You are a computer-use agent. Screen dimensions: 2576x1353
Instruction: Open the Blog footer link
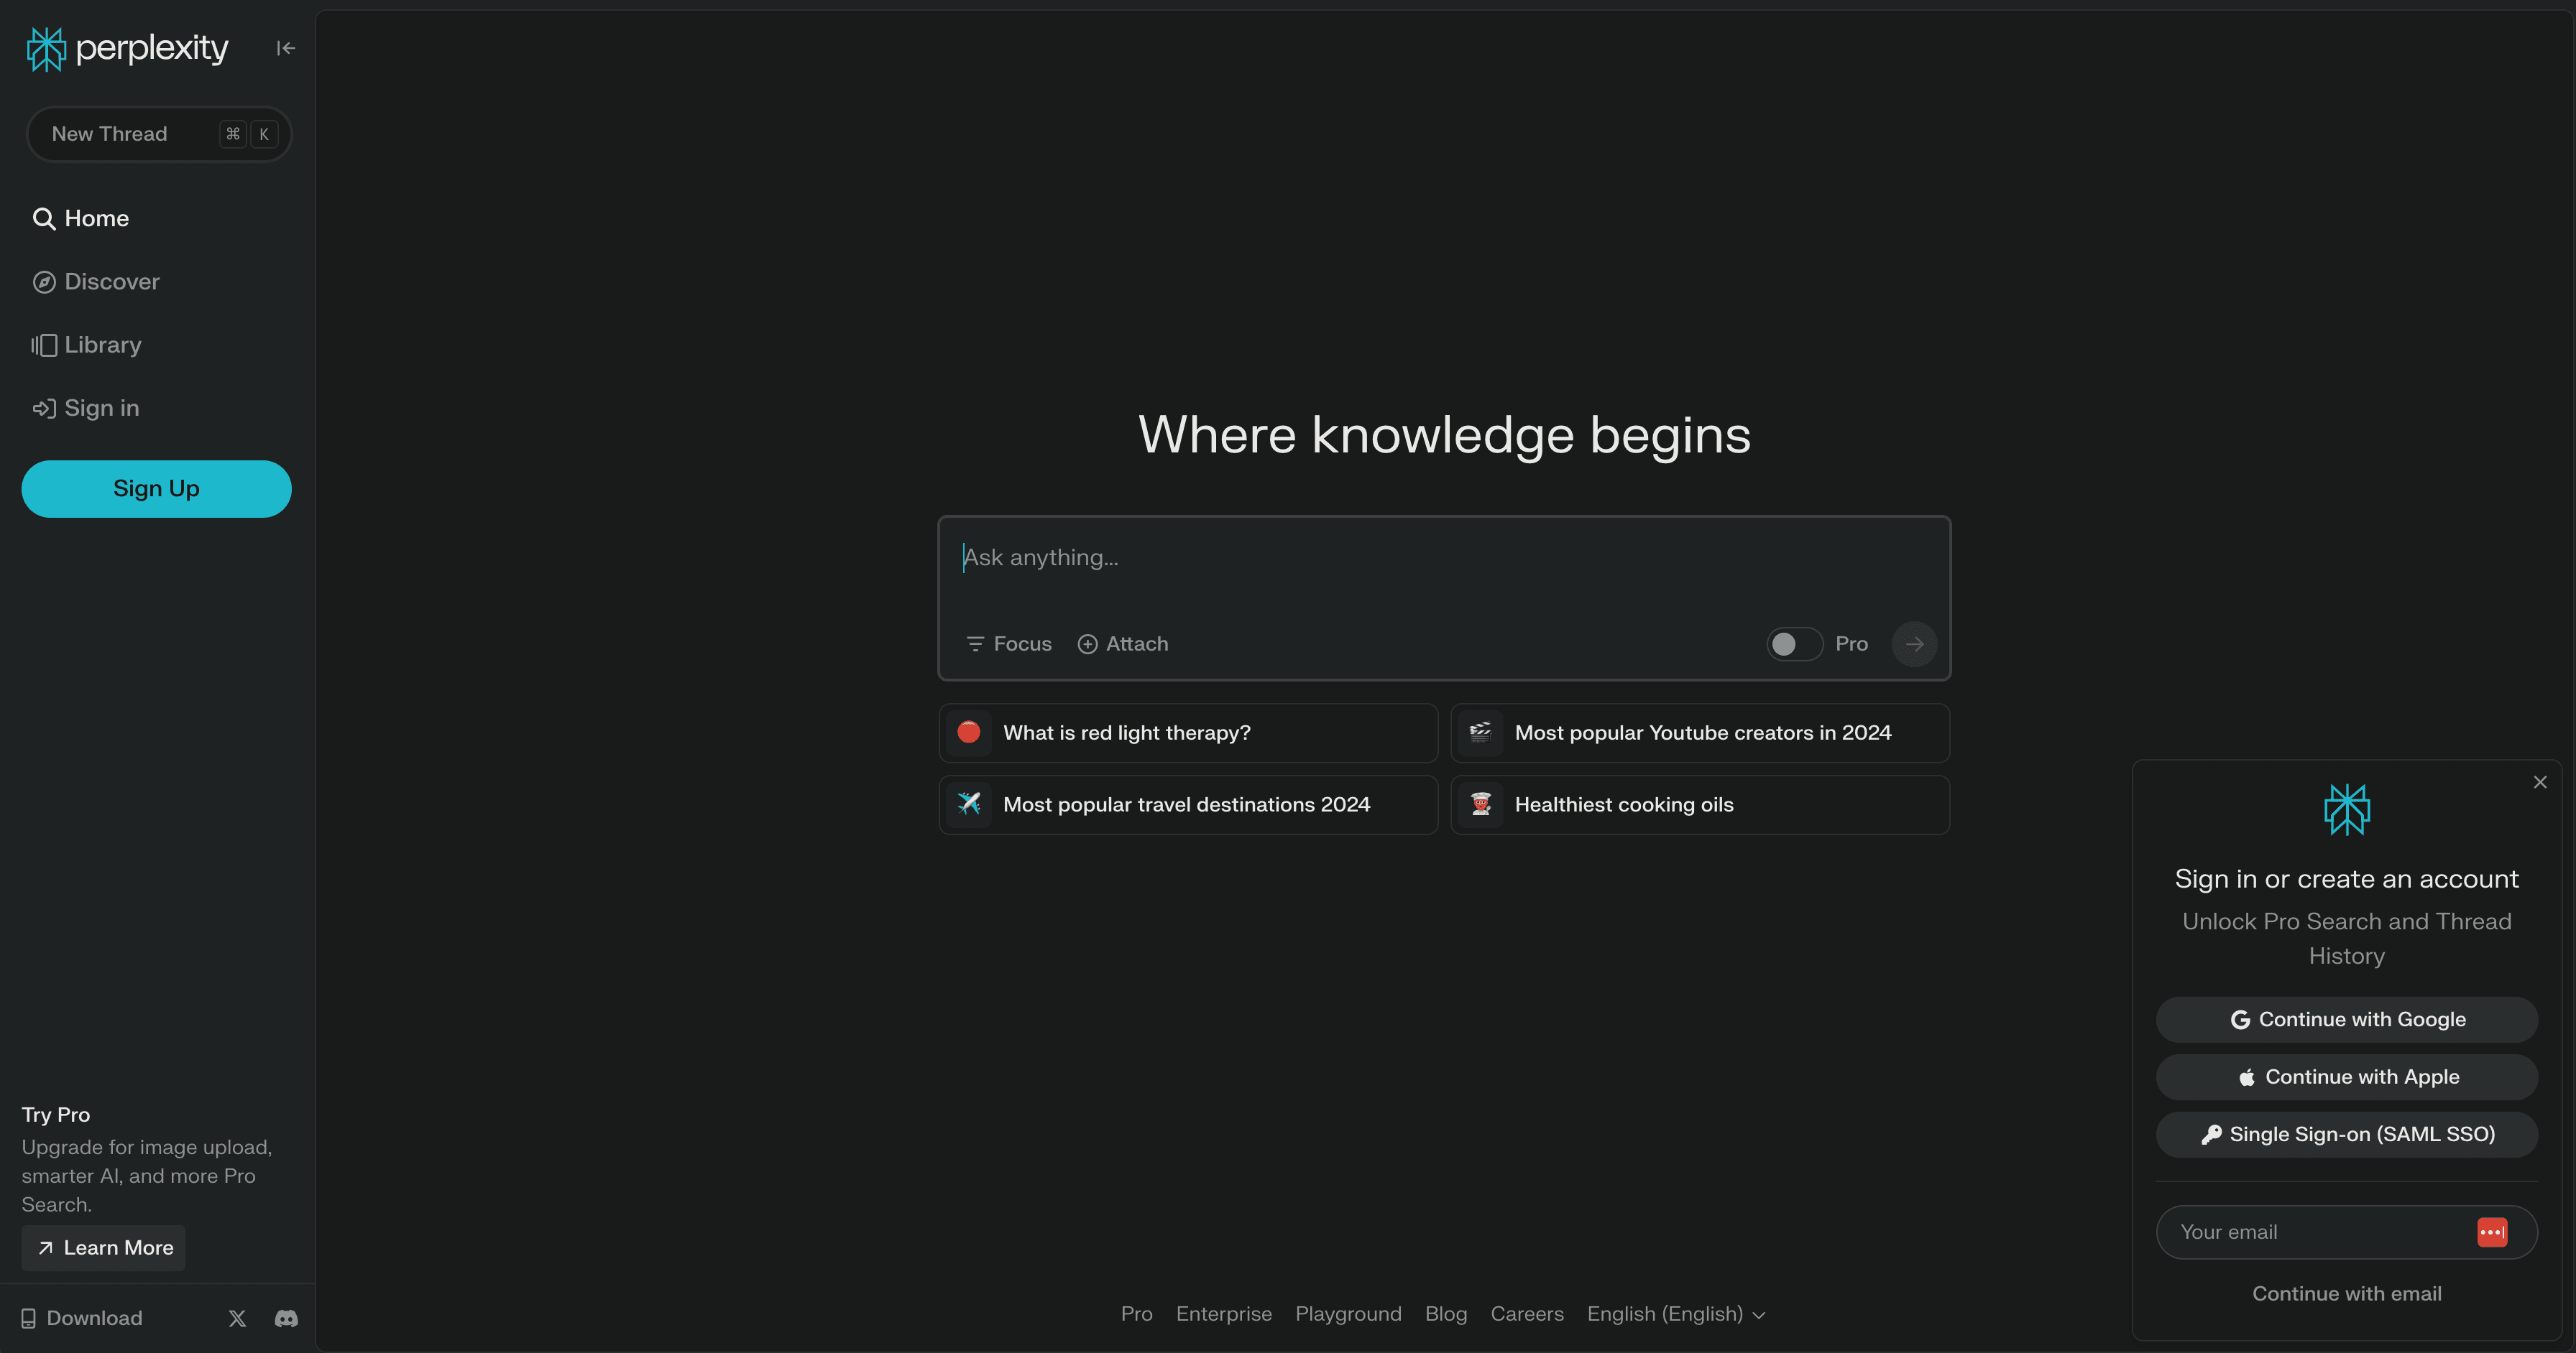[x=1445, y=1314]
